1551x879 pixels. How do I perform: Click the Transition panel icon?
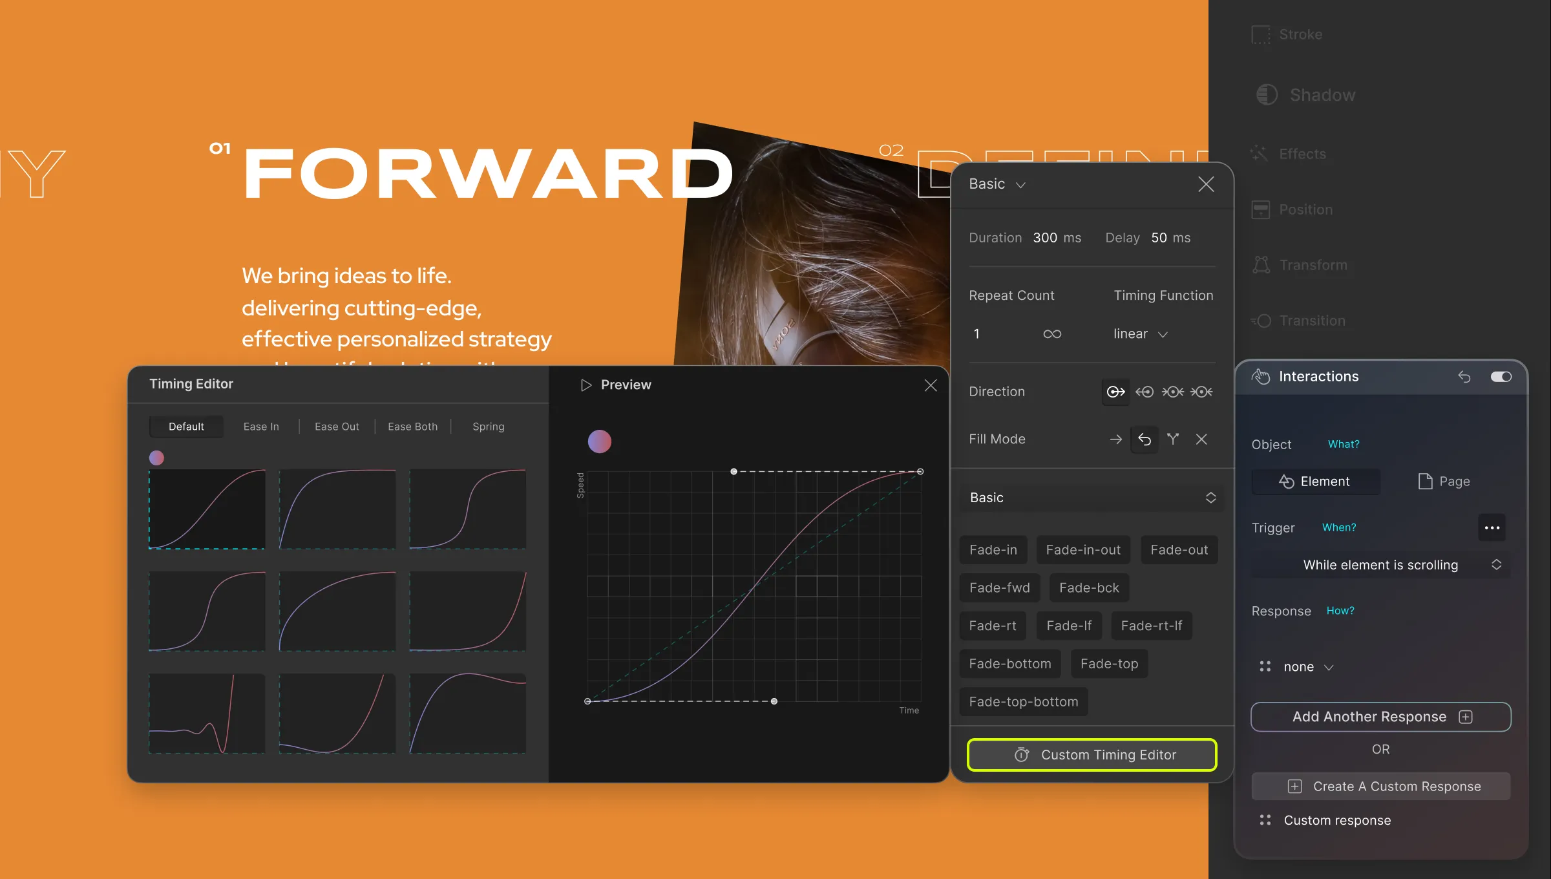tap(1261, 321)
